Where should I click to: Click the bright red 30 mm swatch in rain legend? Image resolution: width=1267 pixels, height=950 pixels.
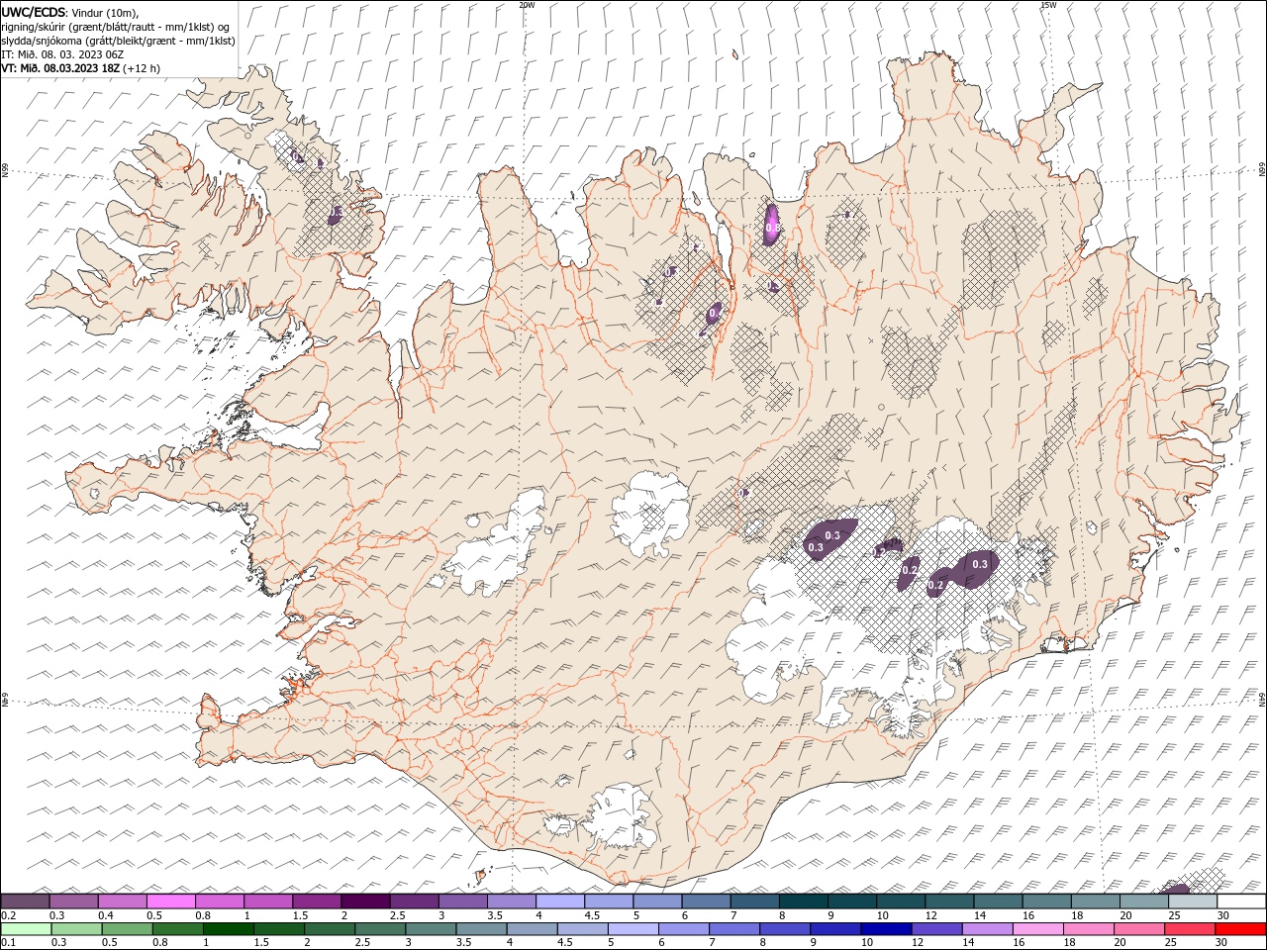pyautogui.click(x=1240, y=930)
